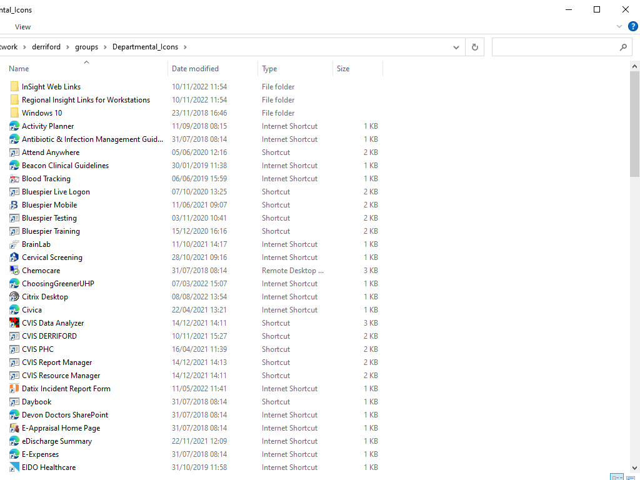Expand the ribbon with the chevron
640x480 pixels.
coord(619,26)
